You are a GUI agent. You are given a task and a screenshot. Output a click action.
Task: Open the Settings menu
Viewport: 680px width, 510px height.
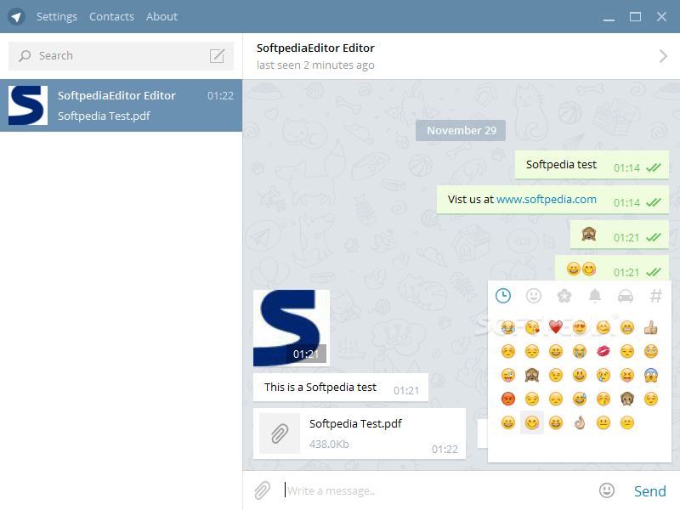[x=57, y=16]
